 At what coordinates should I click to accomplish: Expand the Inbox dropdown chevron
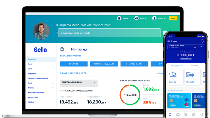click(x=146, y=18)
